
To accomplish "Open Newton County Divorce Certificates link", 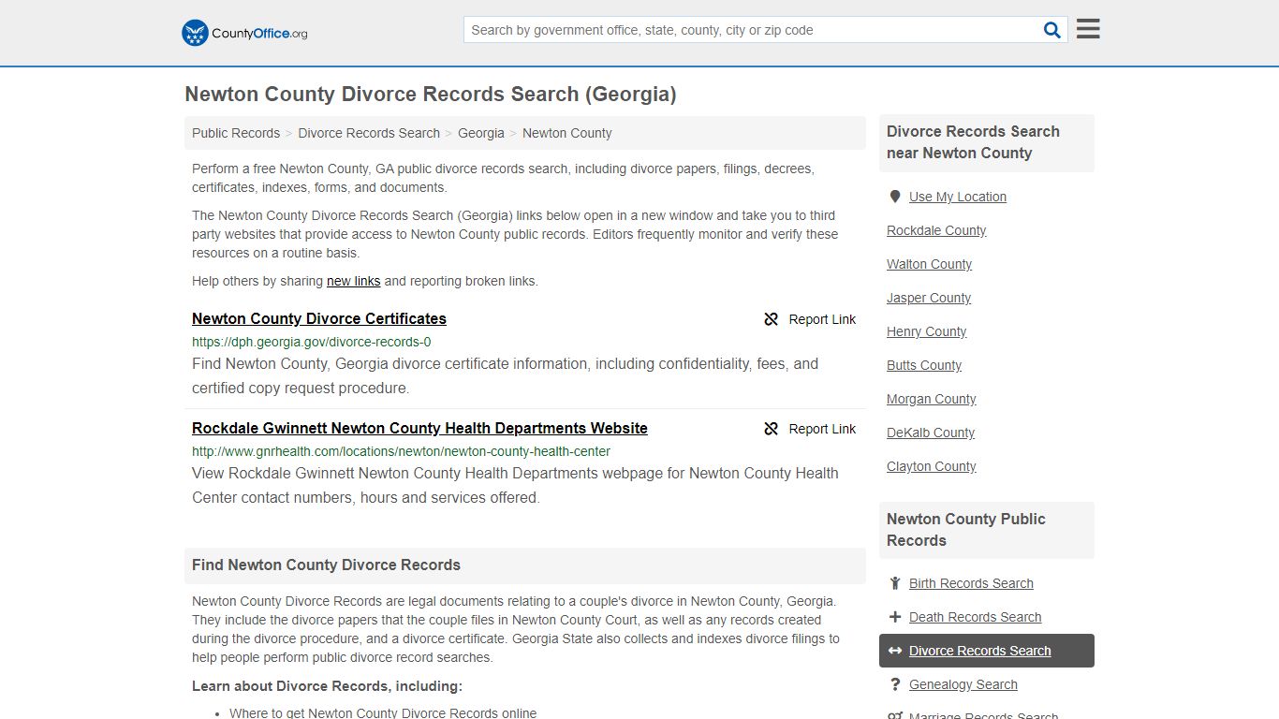I will pos(319,318).
